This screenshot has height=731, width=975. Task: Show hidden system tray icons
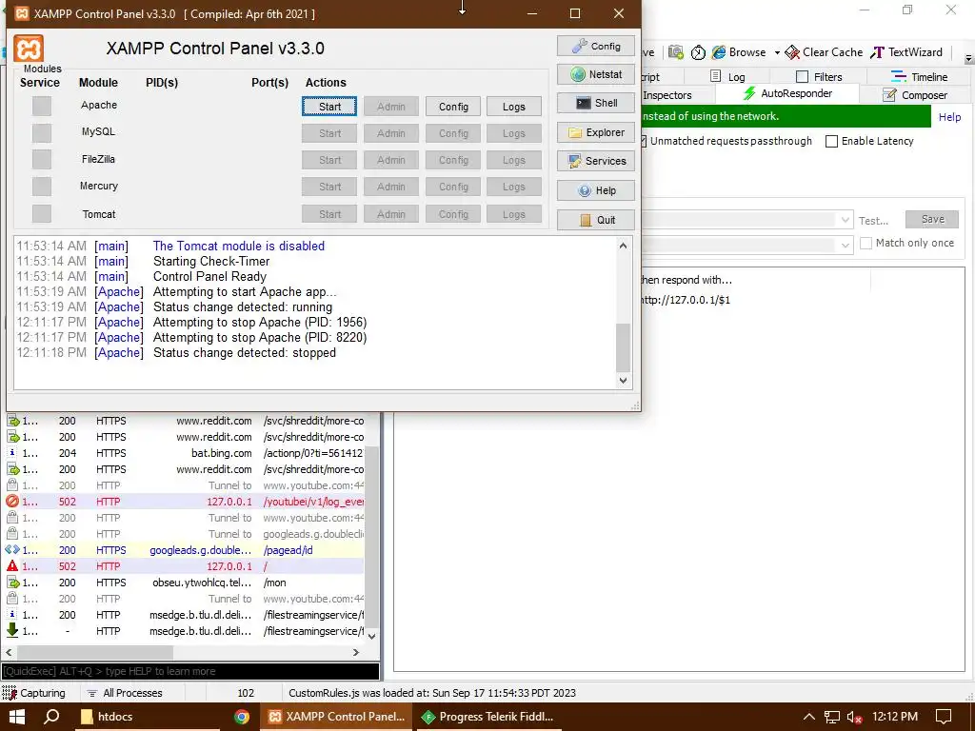coord(808,717)
